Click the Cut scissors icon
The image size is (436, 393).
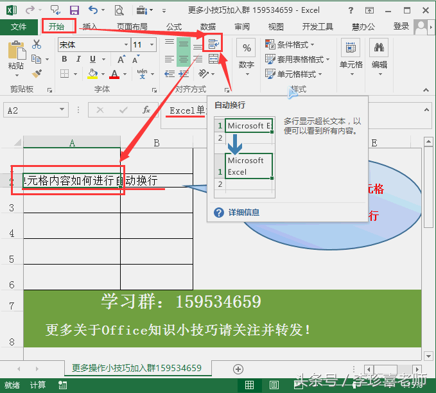[x=37, y=44]
